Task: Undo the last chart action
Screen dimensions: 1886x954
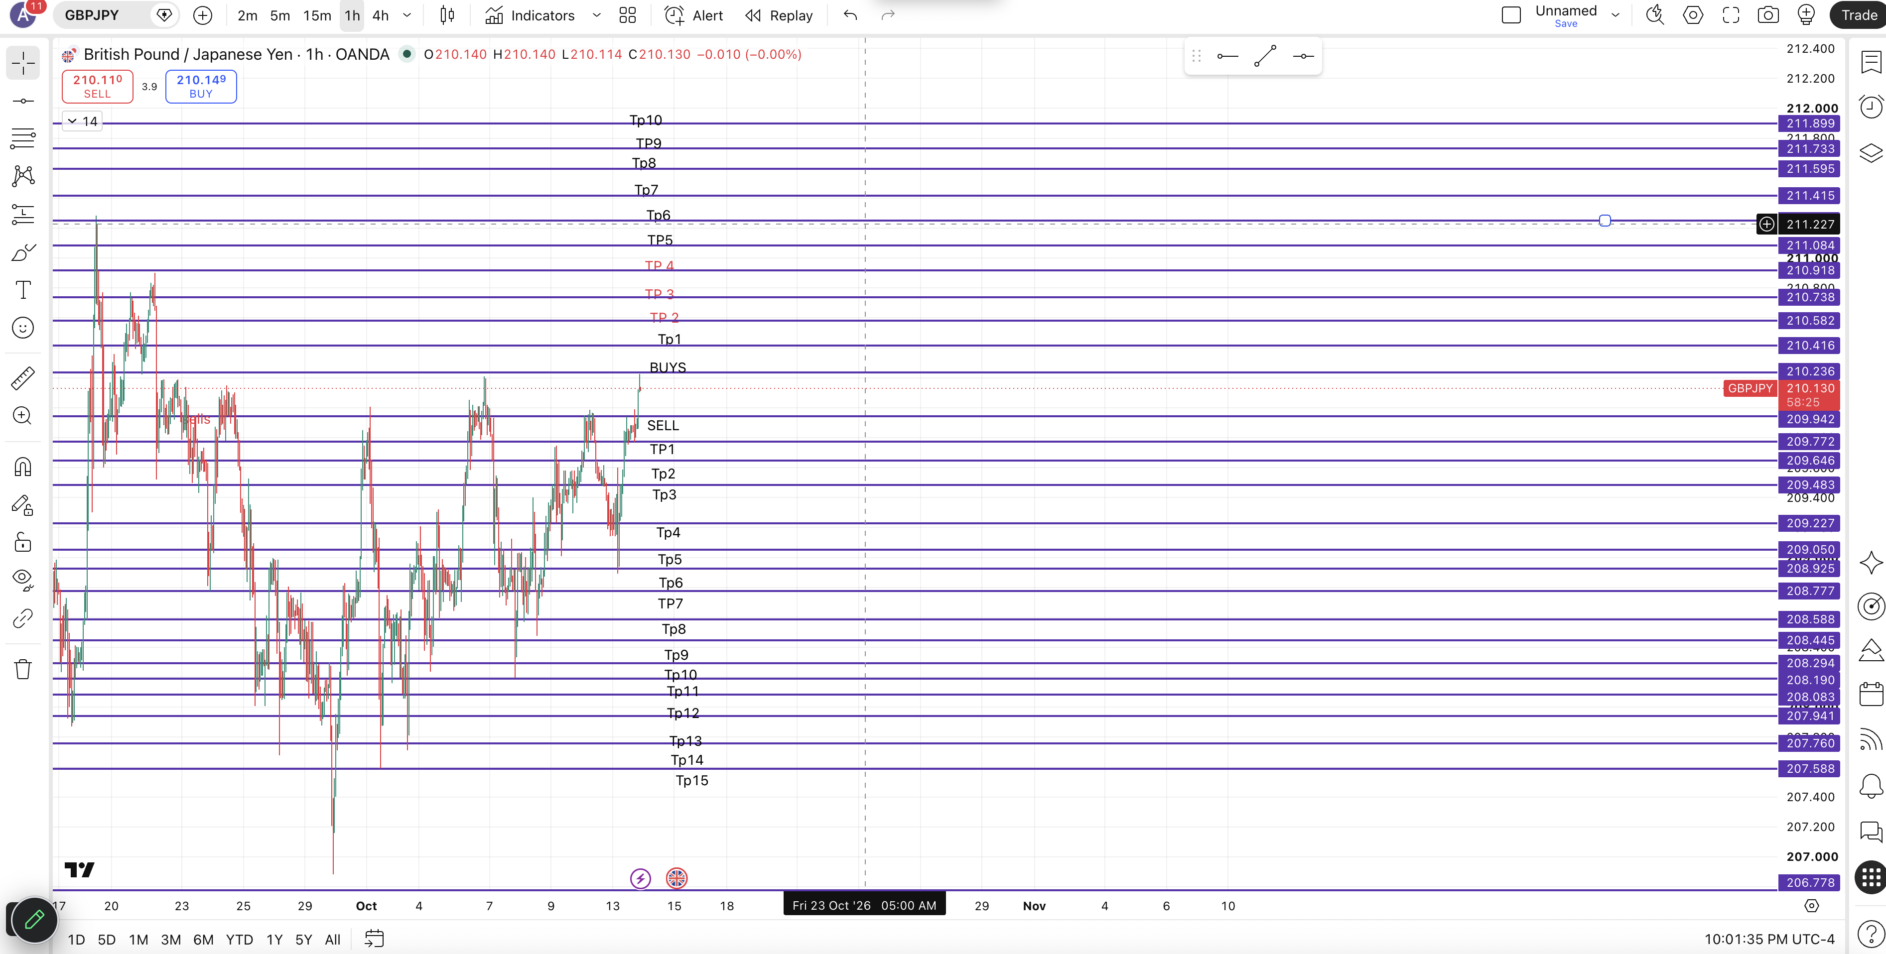Action: pos(850,15)
